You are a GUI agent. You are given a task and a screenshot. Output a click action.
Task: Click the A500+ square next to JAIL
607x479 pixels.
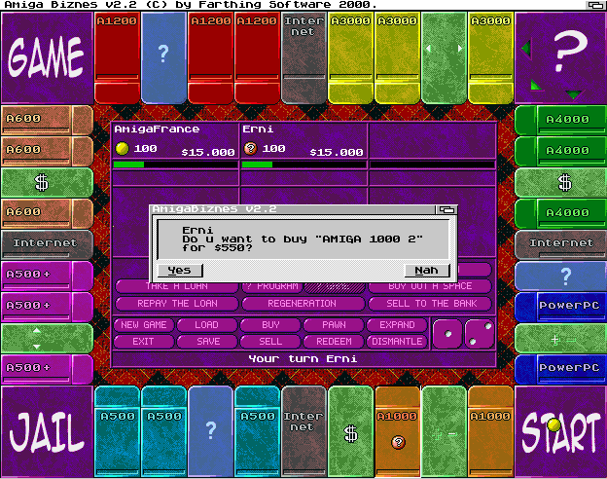coord(48,369)
